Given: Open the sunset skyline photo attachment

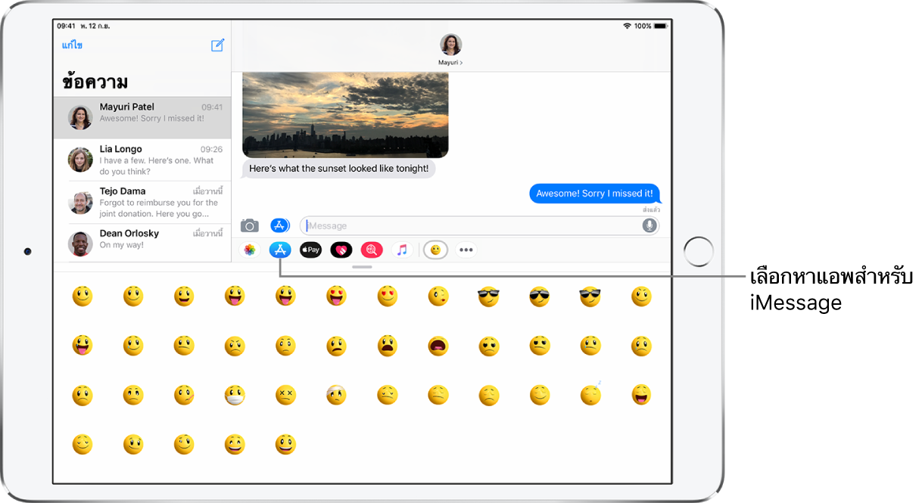Looking at the screenshot, I should pyautogui.click(x=345, y=115).
